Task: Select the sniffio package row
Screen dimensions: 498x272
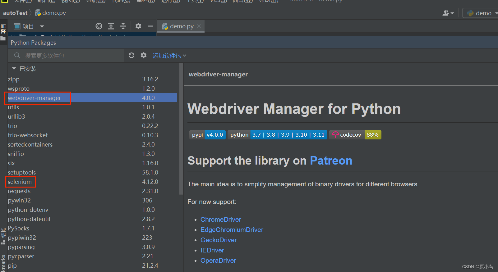Action: click(x=92, y=154)
